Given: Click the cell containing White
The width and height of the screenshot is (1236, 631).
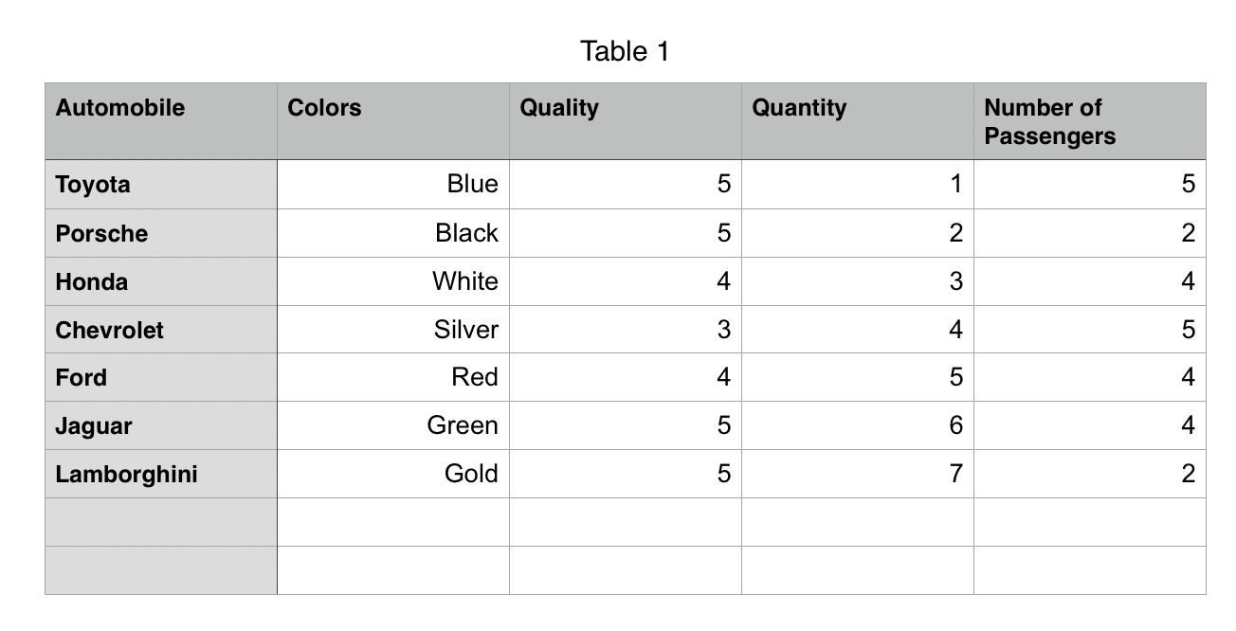Looking at the screenshot, I should [392, 281].
